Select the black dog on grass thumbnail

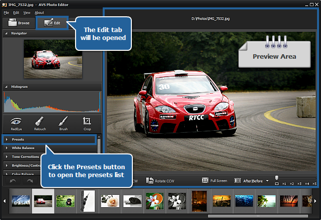65,201
